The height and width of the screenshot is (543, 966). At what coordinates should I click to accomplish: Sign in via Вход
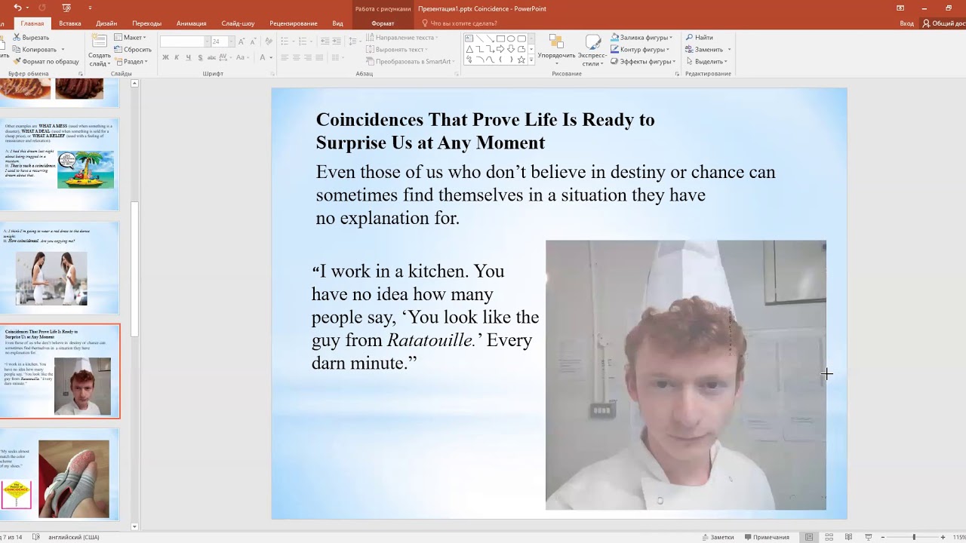(x=906, y=23)
